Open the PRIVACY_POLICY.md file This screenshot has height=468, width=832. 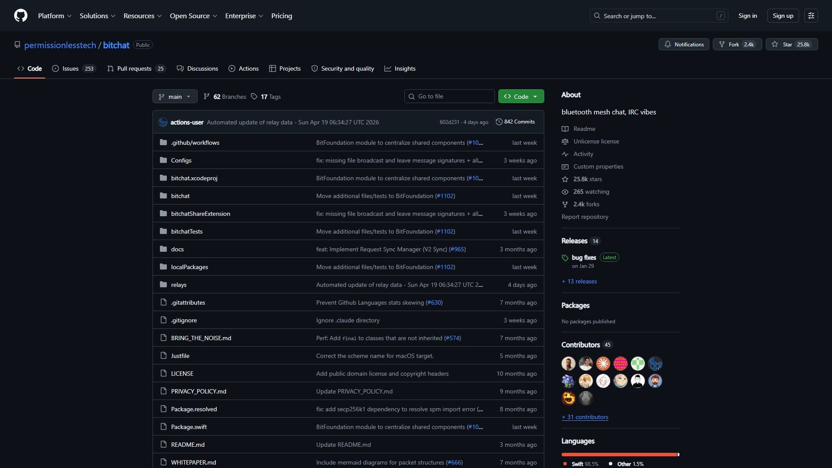click(198, 391)
